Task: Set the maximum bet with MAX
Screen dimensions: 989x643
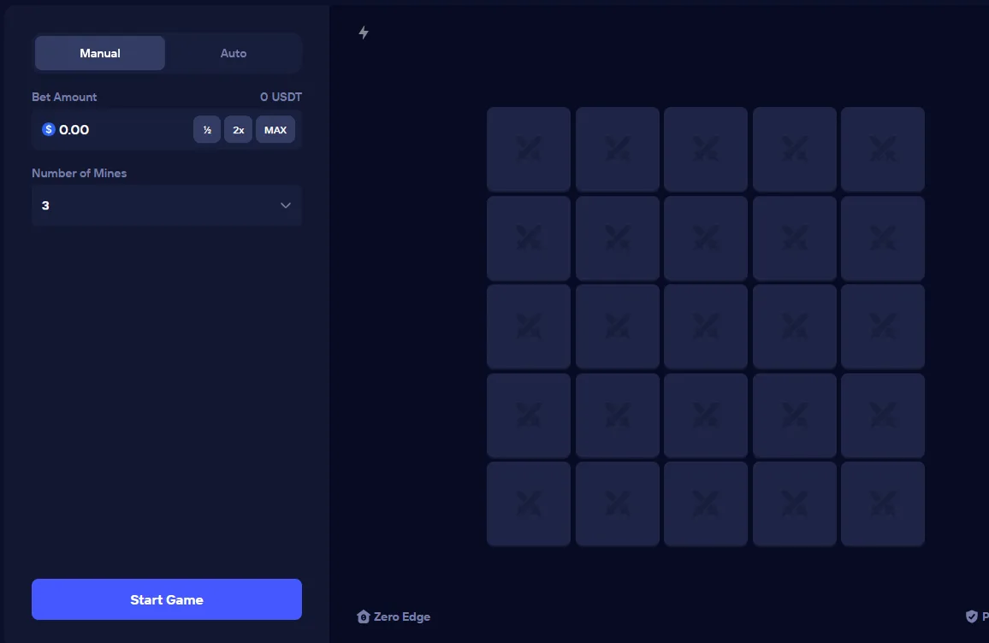Action: 275,129
